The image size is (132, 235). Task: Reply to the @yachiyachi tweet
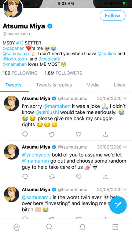(25, 177)
